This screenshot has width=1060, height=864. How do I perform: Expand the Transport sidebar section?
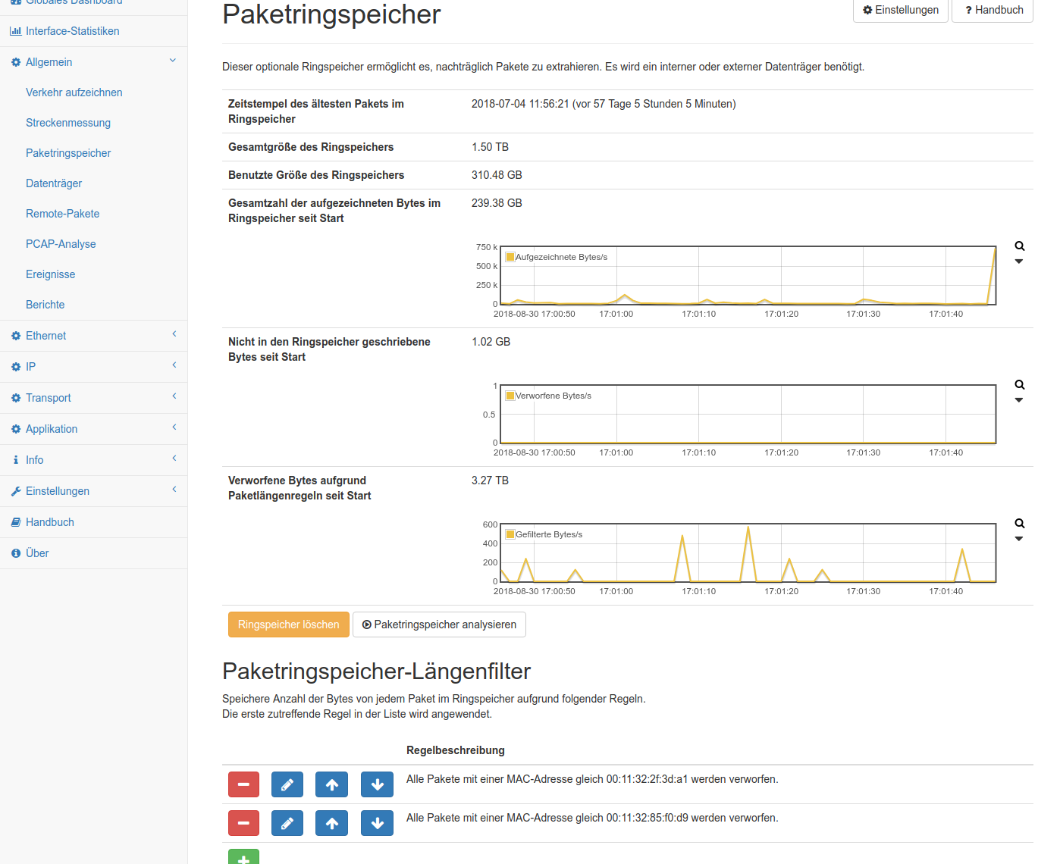[49, 398]
